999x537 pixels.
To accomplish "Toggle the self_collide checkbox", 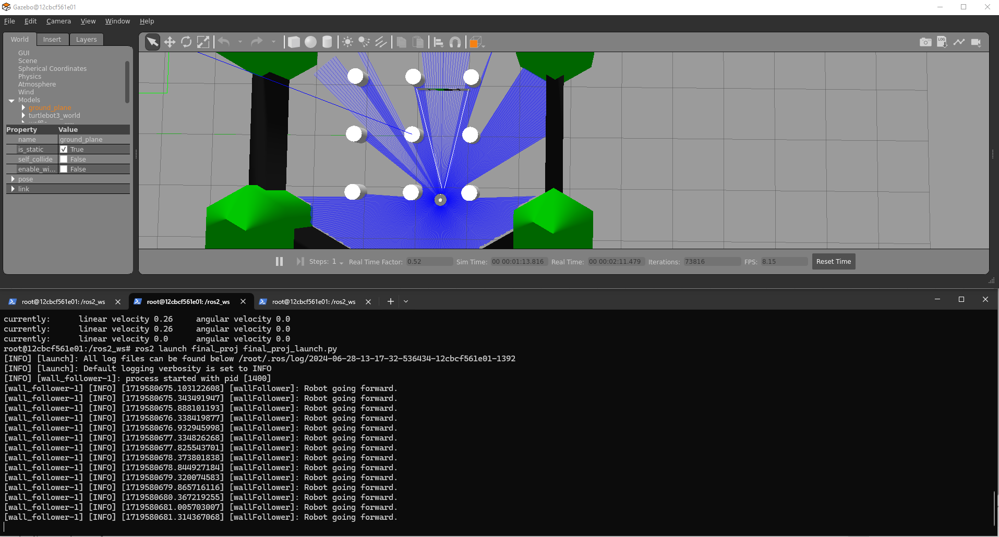I will pos(64,160).
